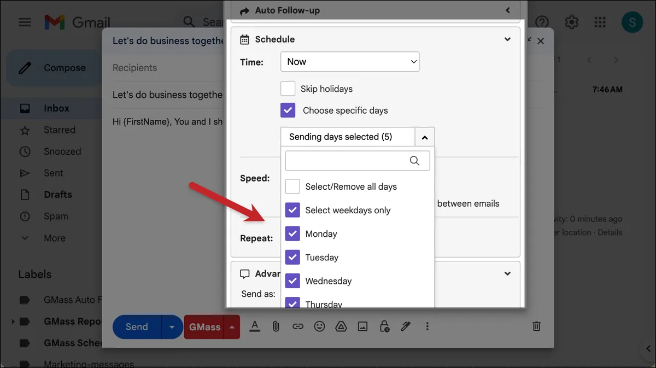
Task: Open the Google apps grid
Action: (x=600, y=22)
